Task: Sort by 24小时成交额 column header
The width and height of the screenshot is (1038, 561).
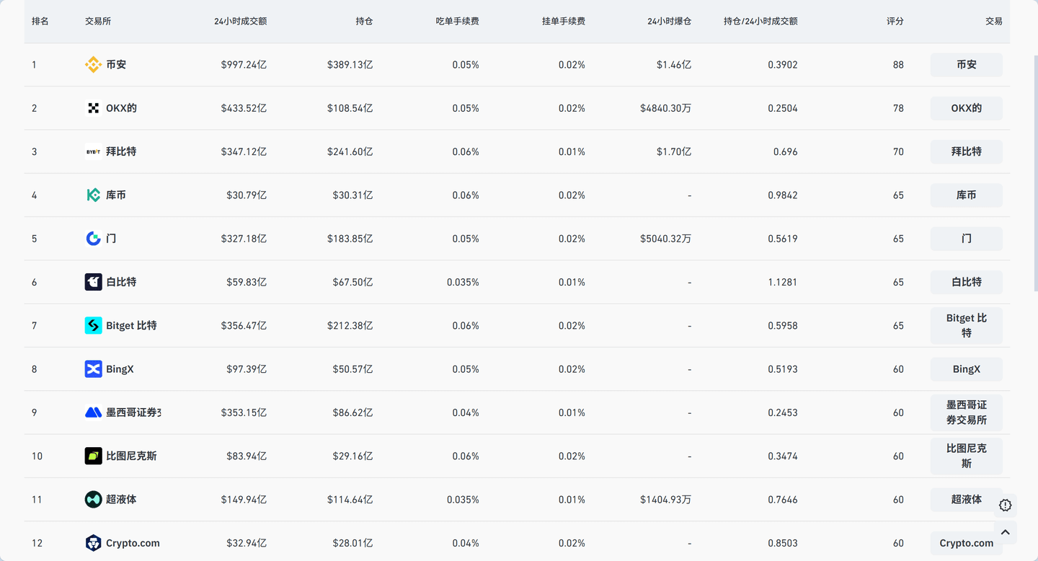Action: click(240, 22)
